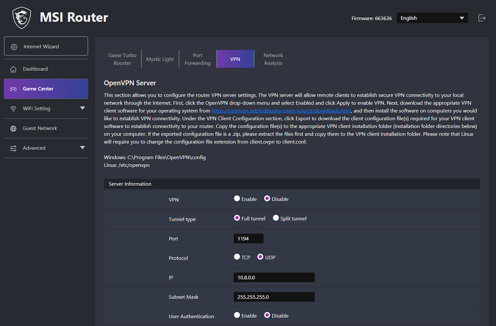This screenshot has height=326, width=496.
Task: Click the IP address input field
Action: [274, 278]
